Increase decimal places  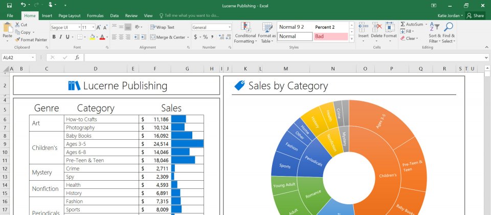tap(221, 37)
